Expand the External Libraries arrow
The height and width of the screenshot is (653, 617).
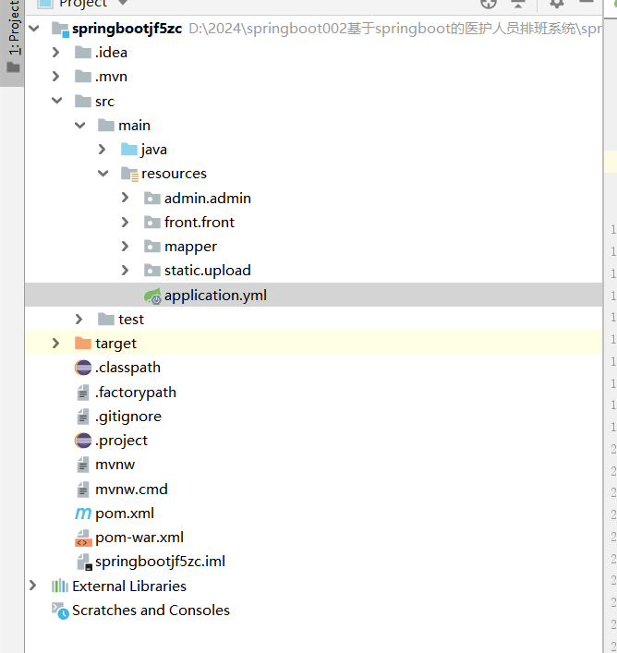33,586
